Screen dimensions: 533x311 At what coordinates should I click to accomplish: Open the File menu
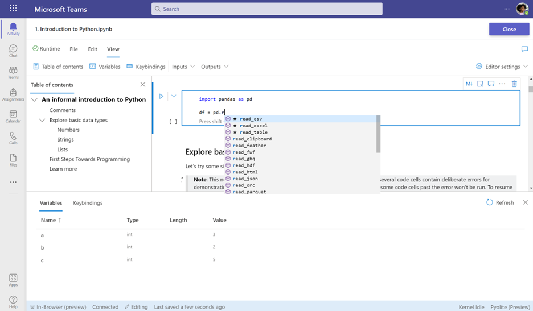[74, 49]
